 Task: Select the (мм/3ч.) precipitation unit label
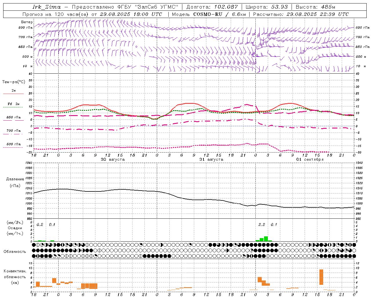coord(15,223)
